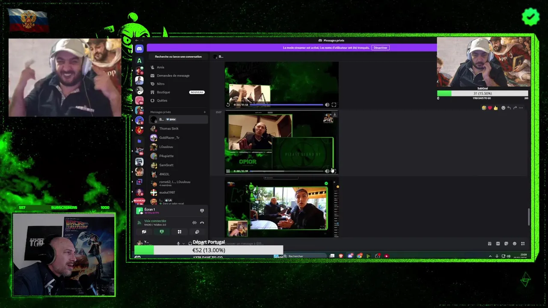Open YouTube icon in the Windows taskbar
This screenshot has width=548, height=308.
[387, 256]
